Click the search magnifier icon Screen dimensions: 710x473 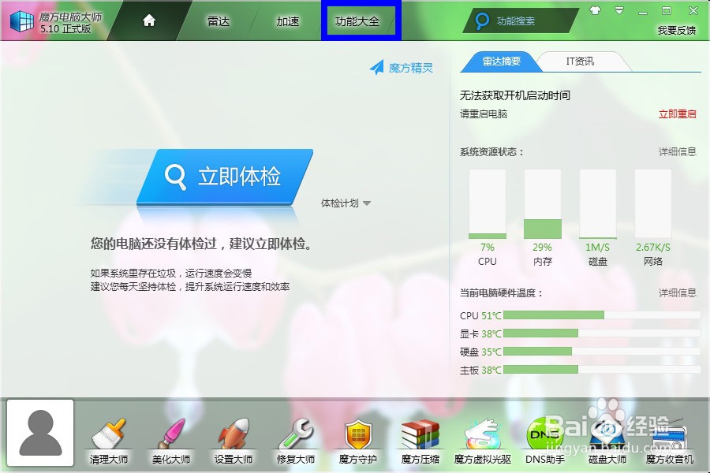(x=482, y=20)
